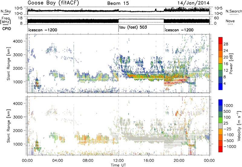Click the "-25" label on the Velocity scale
This screenshot has height=167, width=242.
[227, 129]
